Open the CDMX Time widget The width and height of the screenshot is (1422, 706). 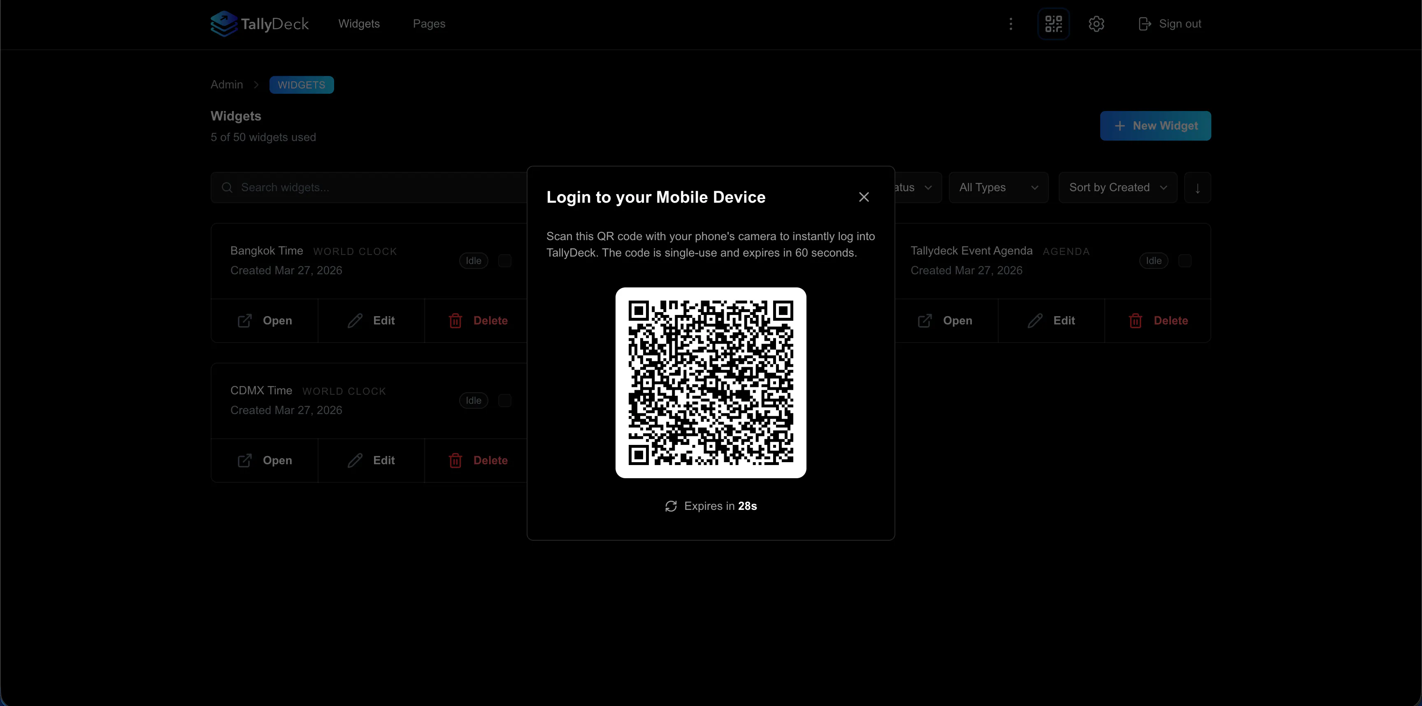265,461
